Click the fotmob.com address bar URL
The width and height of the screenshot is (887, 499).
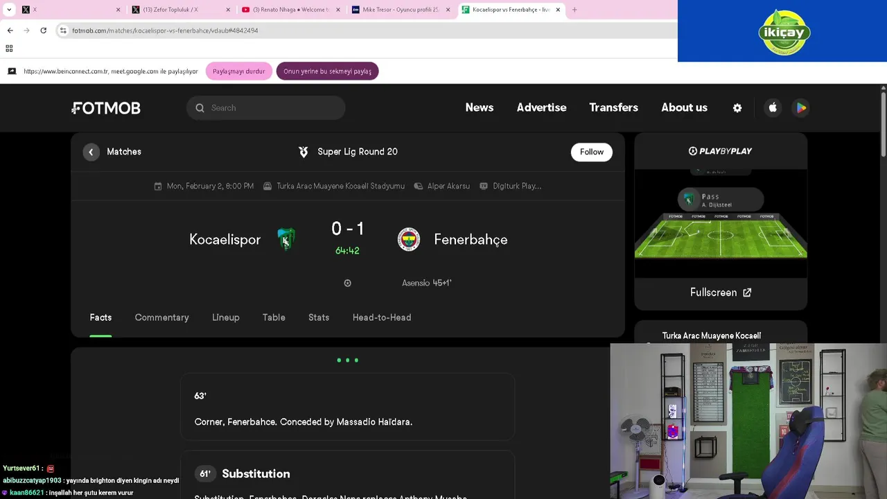click(x=165, y=30)
